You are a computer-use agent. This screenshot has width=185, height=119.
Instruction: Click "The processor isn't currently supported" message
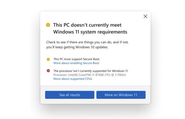pos(91,71)
